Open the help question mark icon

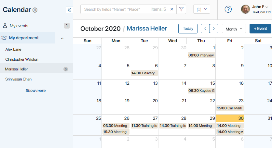(x=228, y=9)
